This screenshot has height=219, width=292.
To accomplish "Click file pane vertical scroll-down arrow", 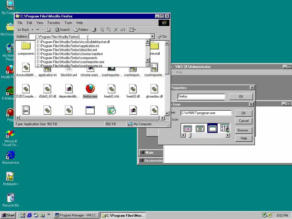I will point(167,113).
